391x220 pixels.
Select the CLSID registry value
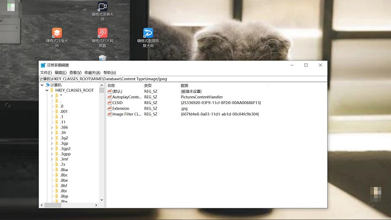(117, 103)
